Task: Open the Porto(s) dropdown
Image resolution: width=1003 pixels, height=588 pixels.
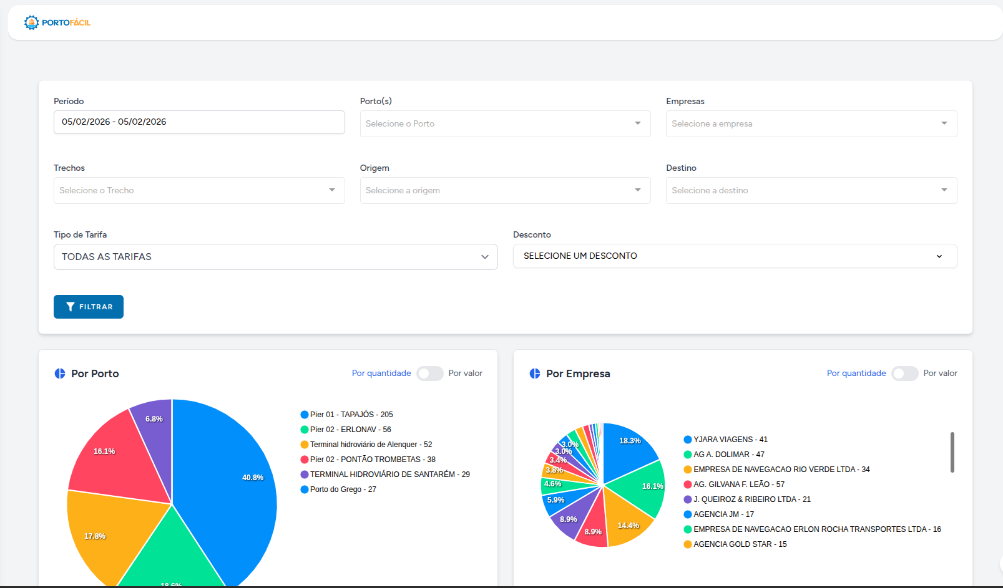Action: 505,123
